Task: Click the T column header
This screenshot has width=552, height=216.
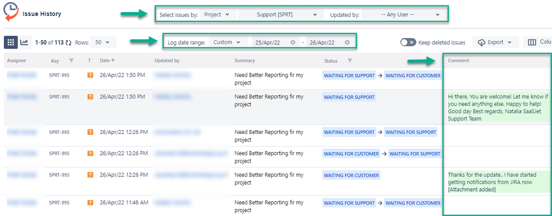Action: point(90,61)
